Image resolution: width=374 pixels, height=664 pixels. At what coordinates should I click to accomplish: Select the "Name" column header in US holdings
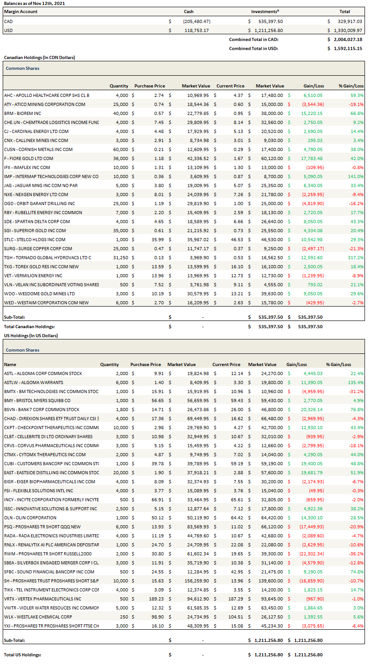pyautogui.click(x=10, y=364)
